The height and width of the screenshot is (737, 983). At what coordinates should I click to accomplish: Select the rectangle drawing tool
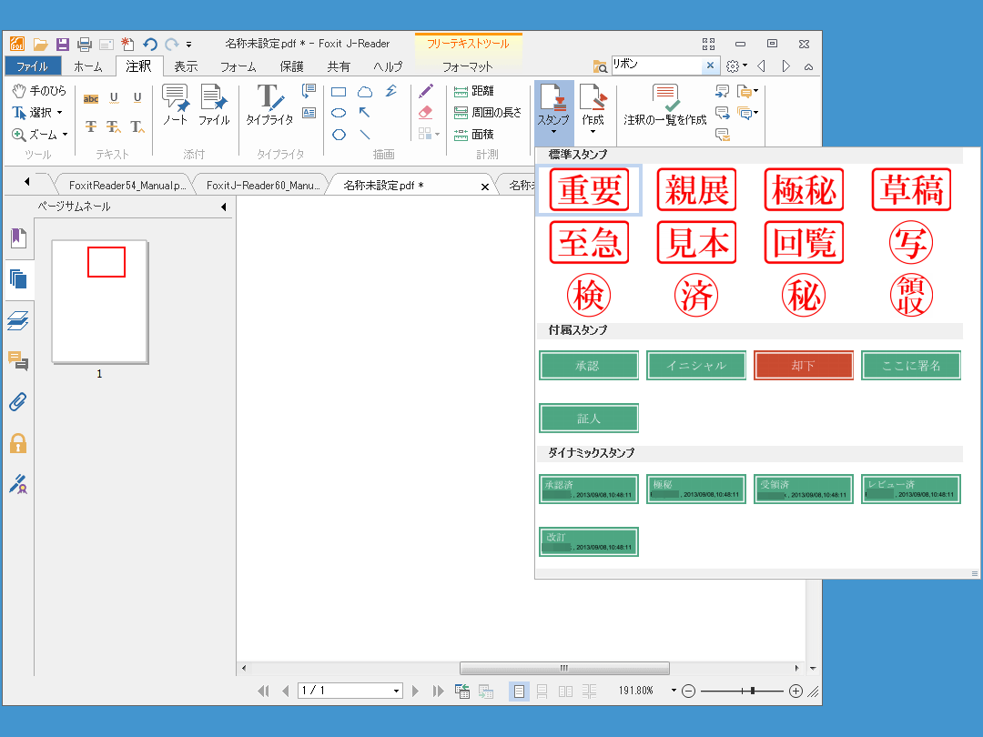coord(339,92)
